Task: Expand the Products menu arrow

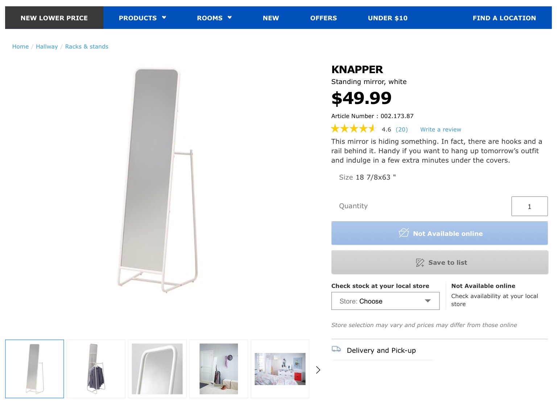Action: 164,17
